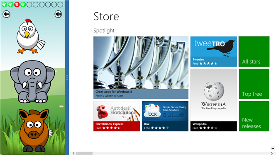Click the Store page title
The height and width of the screenshot is (155, 276).
[x=106, y=16]
